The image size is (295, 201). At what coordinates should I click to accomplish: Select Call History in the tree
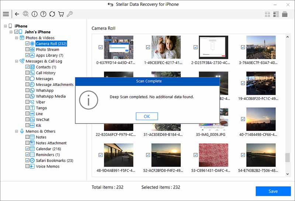click(x=45, y=73)
